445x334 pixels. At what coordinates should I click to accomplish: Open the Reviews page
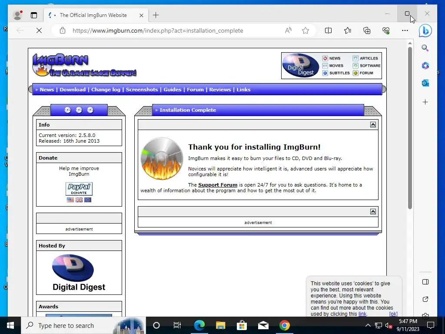coord(220,90)
